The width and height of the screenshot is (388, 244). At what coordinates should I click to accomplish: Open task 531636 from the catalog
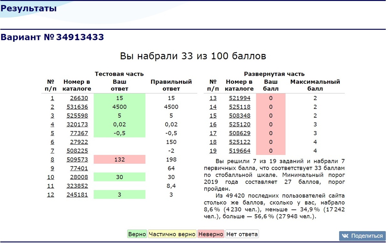pos(77,107)
